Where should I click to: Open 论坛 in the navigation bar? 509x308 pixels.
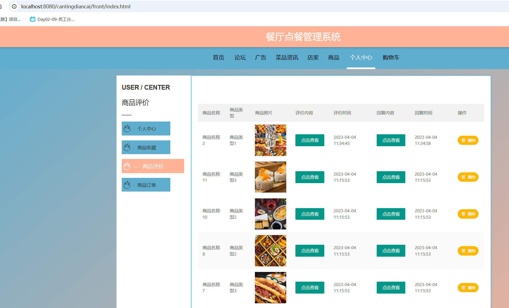[240, 58]
